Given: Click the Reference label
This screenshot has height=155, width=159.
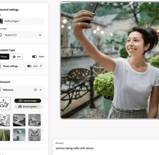Looking at the screenshot, I should point(8,90).
